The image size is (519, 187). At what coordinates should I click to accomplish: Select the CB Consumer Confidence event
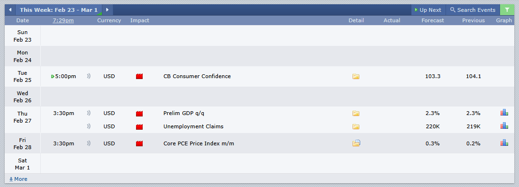point(197,76)
